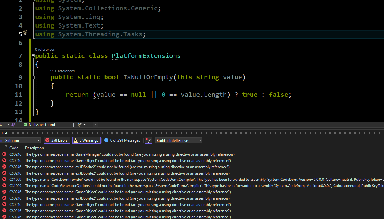Image resolution: width=384 pixels, height=219 pixels.
Task: Open the Entire Solution scope dropdown
Action: (x=20, y=140)
